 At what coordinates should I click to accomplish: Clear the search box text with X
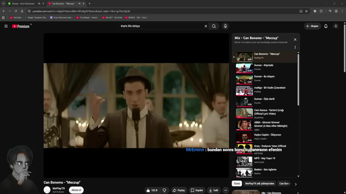[206, 26]
